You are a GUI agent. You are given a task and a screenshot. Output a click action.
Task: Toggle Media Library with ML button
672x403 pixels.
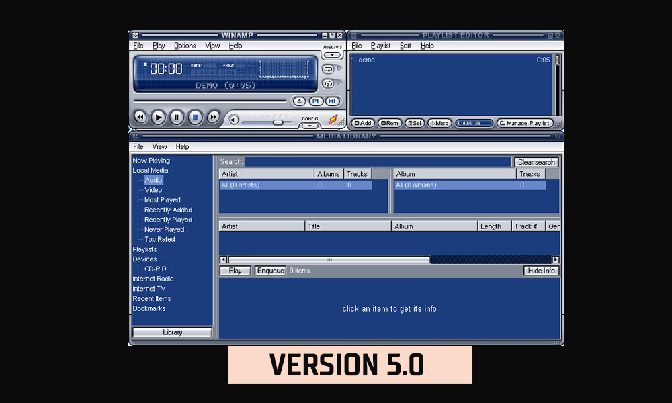[333, 101]
